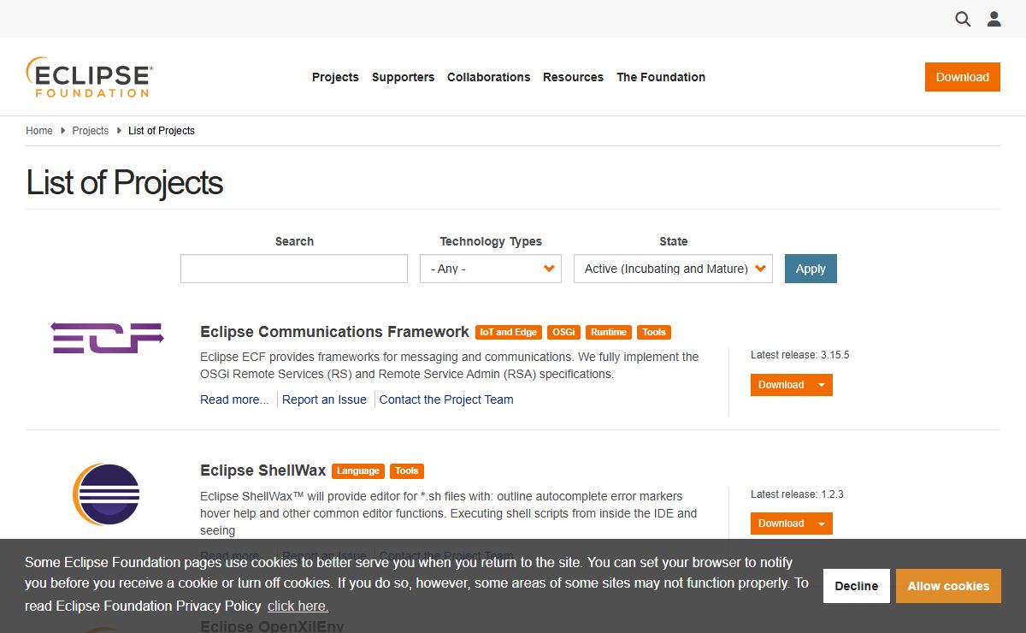Image resolution: width=1026 pixels, height=633 pixels.
Task: Download ECF release 3.15.5
Action: point(781,385)
